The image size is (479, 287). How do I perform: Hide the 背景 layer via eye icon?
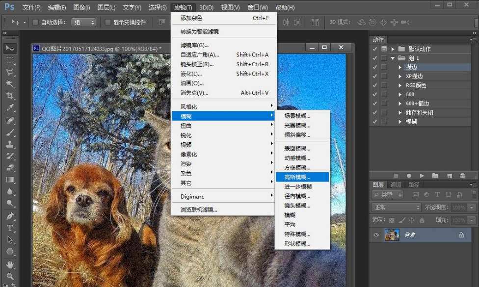click(x=376, y=235)
